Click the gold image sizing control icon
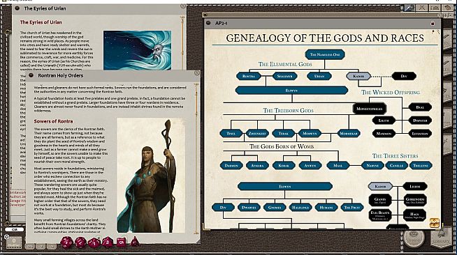The width and height of the screenshot is (457, 255). [x=435, y=223]
